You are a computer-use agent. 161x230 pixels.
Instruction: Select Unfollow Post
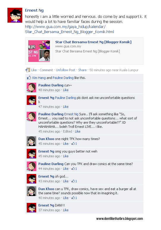[x=66, y=70]
